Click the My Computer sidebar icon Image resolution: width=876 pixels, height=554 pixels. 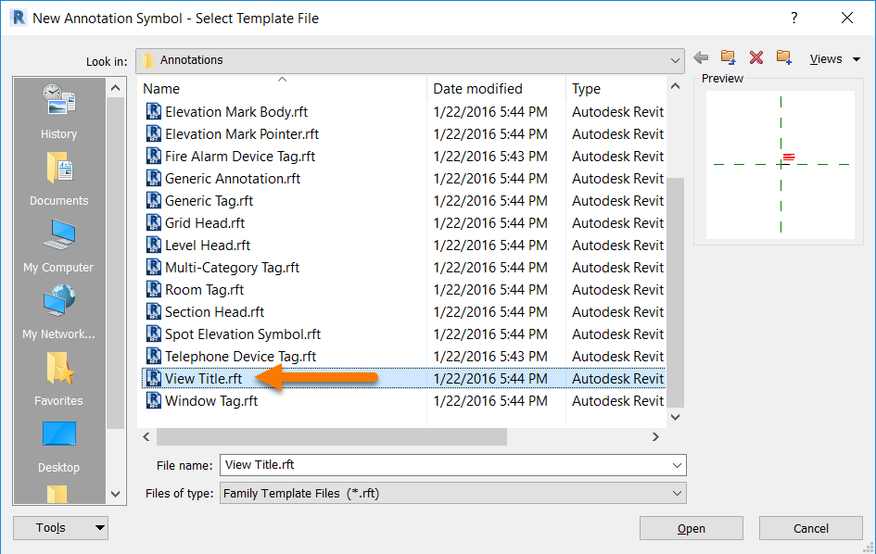pyautogui.click(x=57, y=239)
